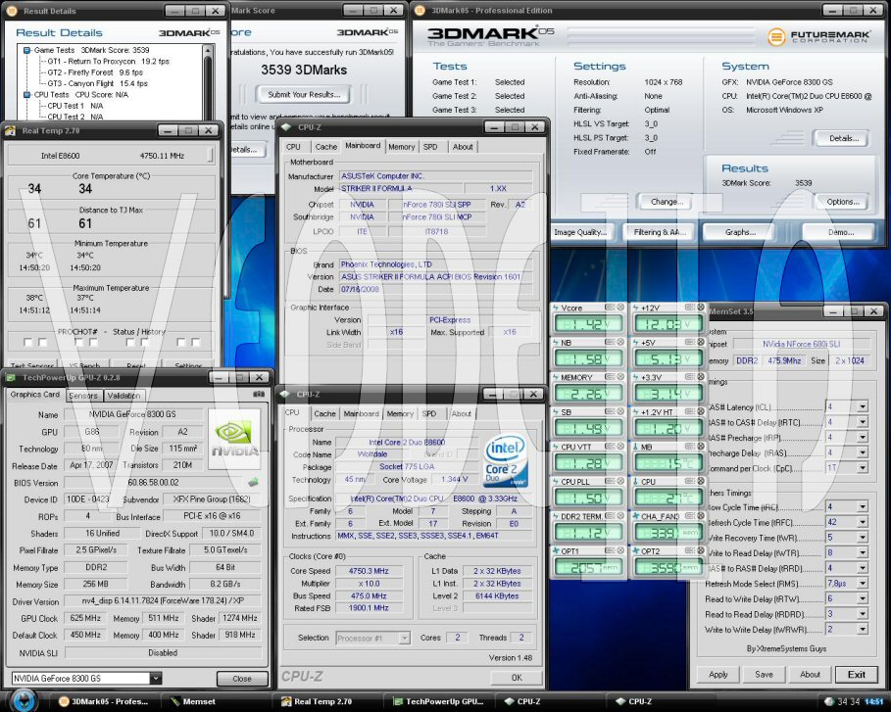
Task: Open the Image Quality... tool
Action: [579, 232]
